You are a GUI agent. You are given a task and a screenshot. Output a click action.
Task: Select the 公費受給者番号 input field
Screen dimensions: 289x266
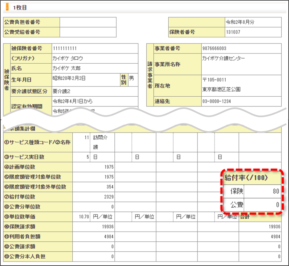pos(88,32)
